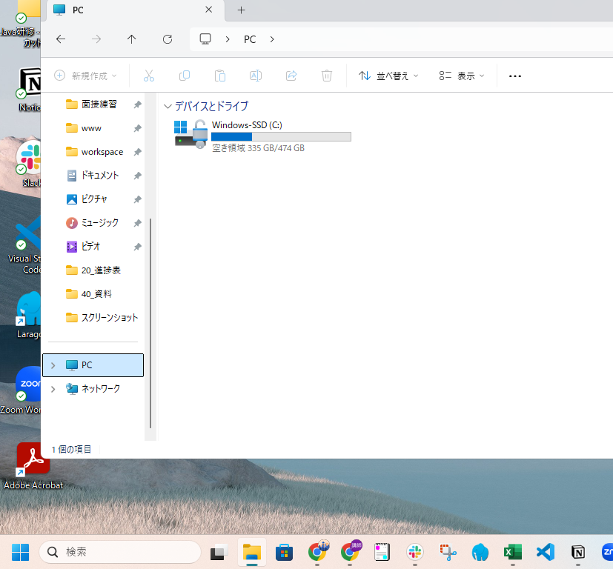Screen dimensions: 613x569
Task: Select the PC tab
Action: click(126, 10)
